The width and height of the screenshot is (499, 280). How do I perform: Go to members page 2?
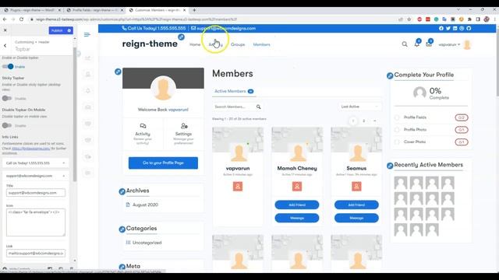click(364, 121)
